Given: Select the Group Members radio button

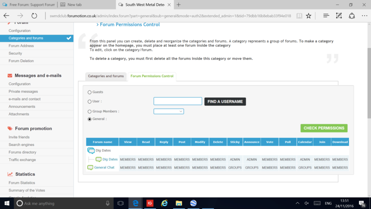Looking at the screenshot, I should point(90,111).
